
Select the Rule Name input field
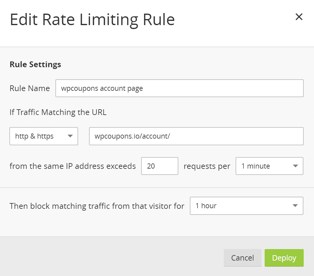180,88
